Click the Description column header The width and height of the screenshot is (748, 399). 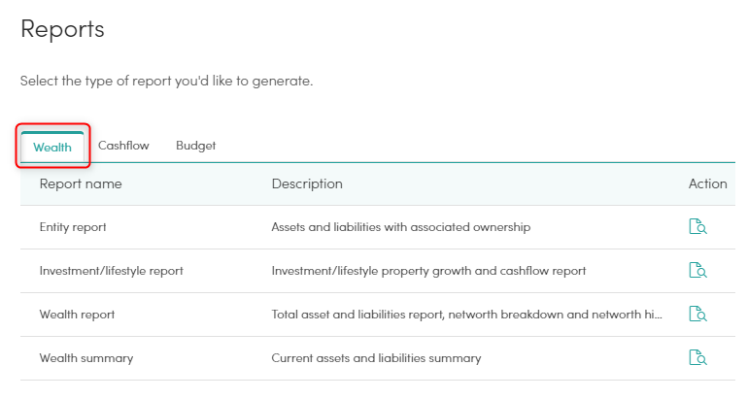pyautogui.click(x=307, y=183)
